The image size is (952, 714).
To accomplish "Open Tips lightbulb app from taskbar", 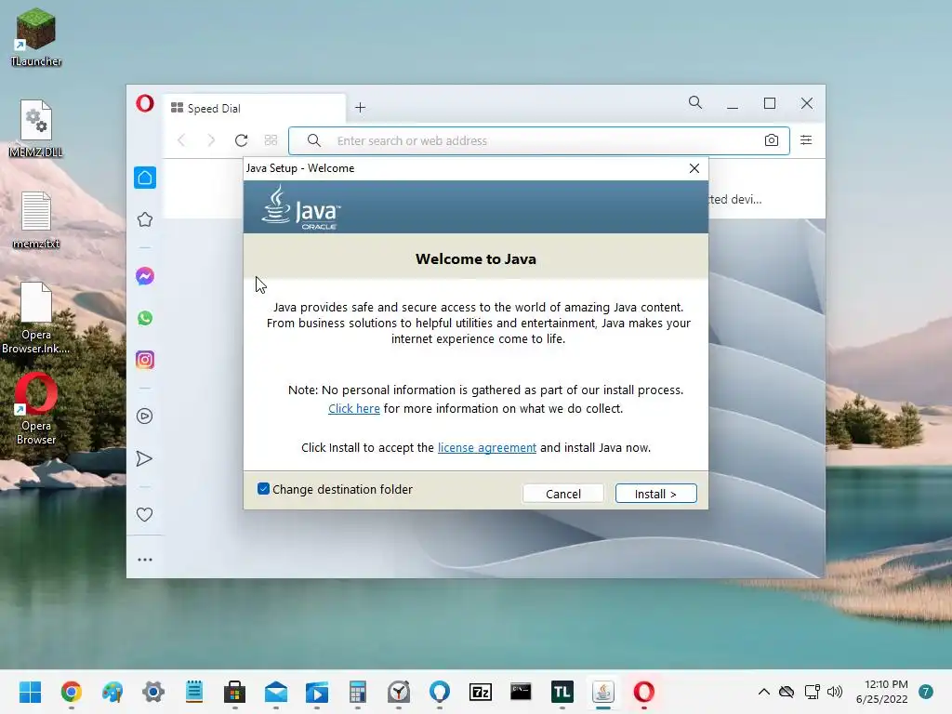I will (440, 692).
